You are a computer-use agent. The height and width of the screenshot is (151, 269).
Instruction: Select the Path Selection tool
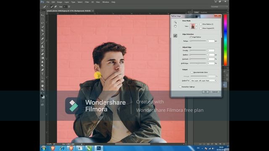pyautogui.click(x=42, y=78)
